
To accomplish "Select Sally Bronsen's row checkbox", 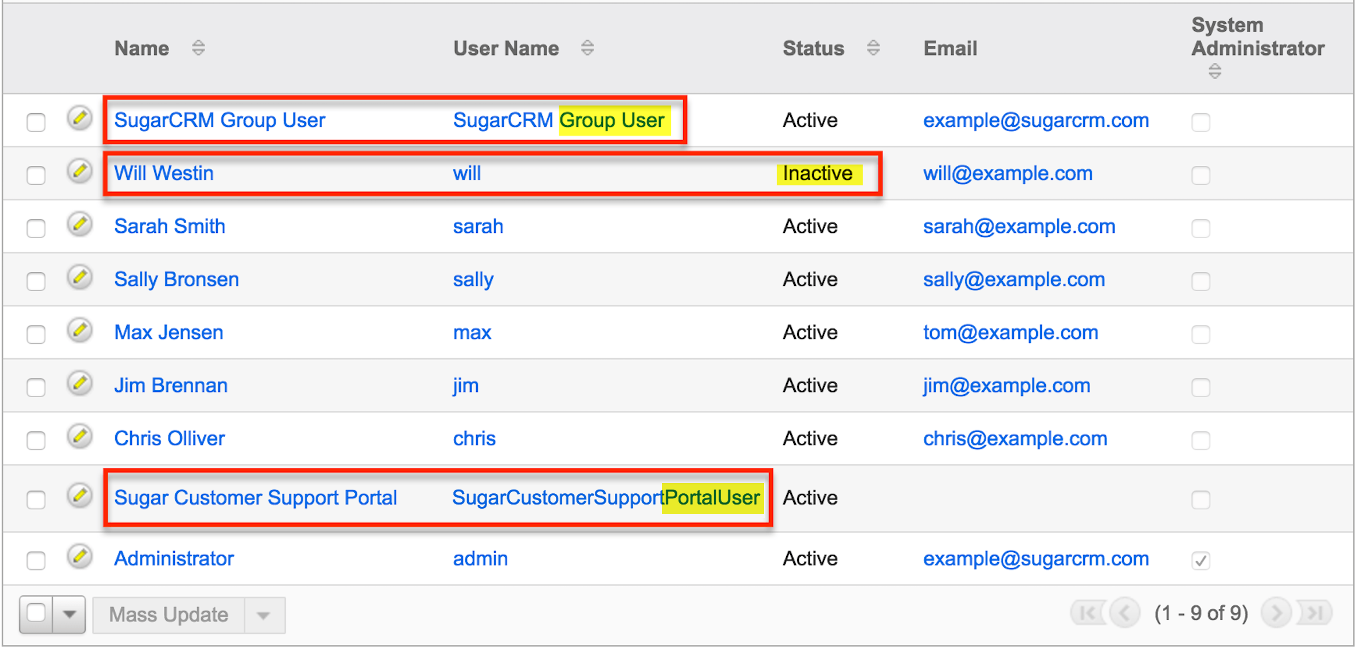I will coord(36,281).
